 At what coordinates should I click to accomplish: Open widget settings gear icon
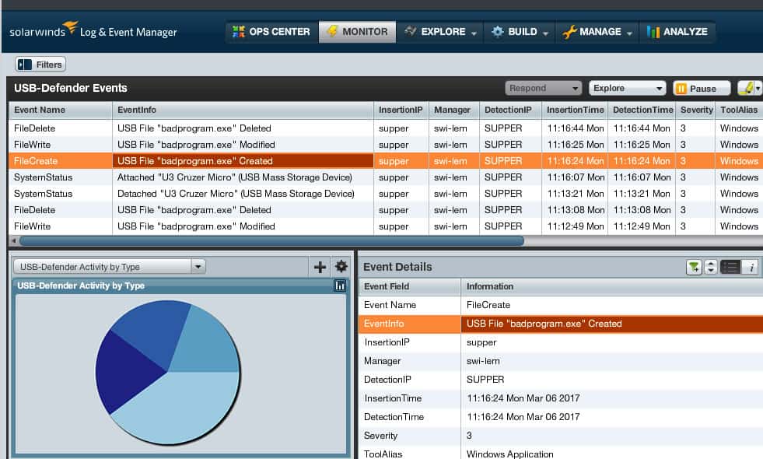click(341, 266)
